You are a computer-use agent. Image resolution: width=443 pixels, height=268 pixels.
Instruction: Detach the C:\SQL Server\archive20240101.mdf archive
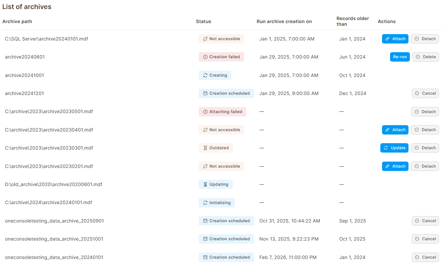tap(425, 39)
